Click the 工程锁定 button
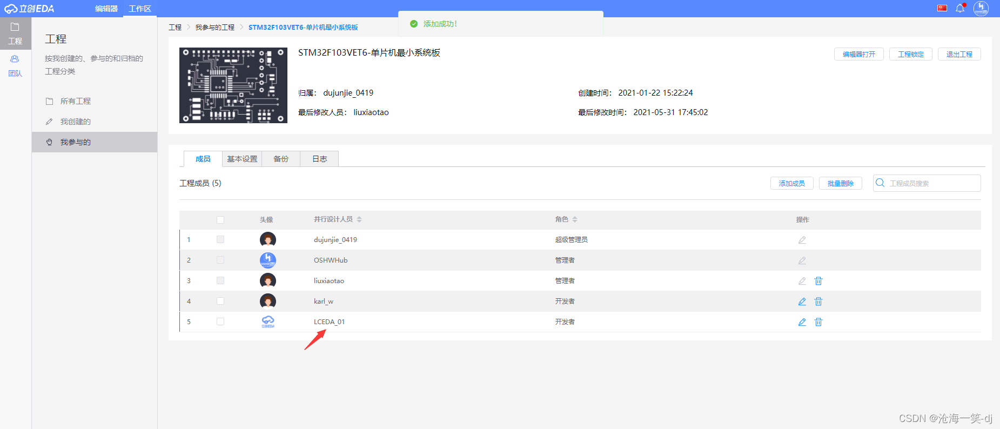The width and height of the screenshot is (1000, 429). 911,54
